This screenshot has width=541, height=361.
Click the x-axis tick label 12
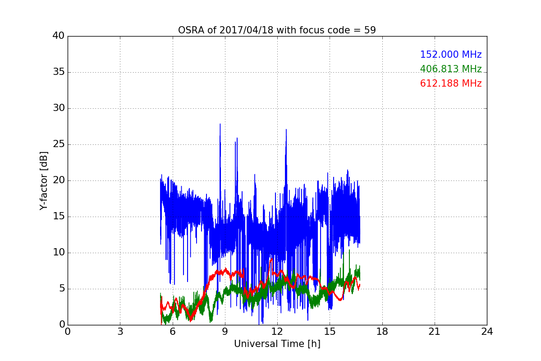[x=277, y=332]
